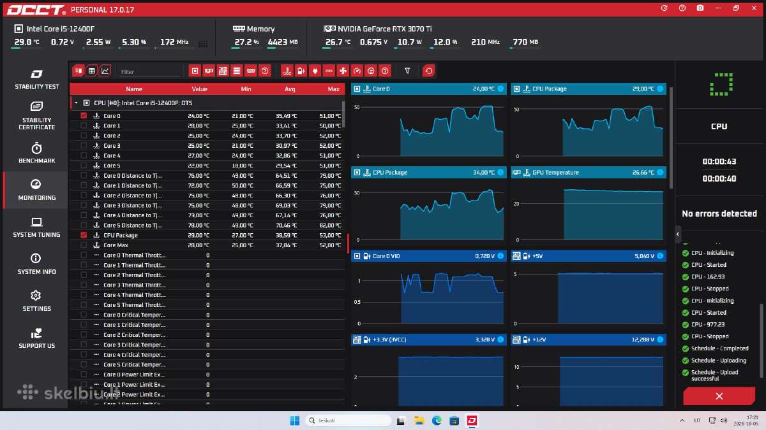Click the graphs panel vertical scrollbar

(x=670, y=137)
